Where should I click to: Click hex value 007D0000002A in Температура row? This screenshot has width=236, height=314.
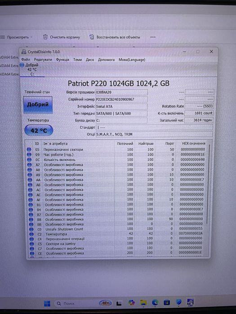(191, 233)
